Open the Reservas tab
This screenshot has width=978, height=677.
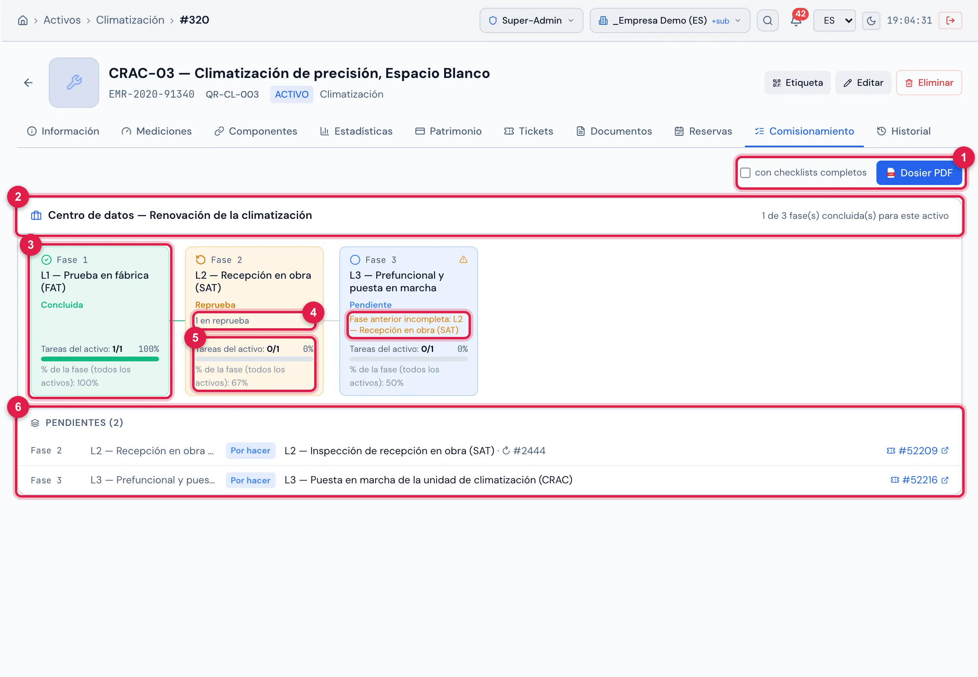704,131
